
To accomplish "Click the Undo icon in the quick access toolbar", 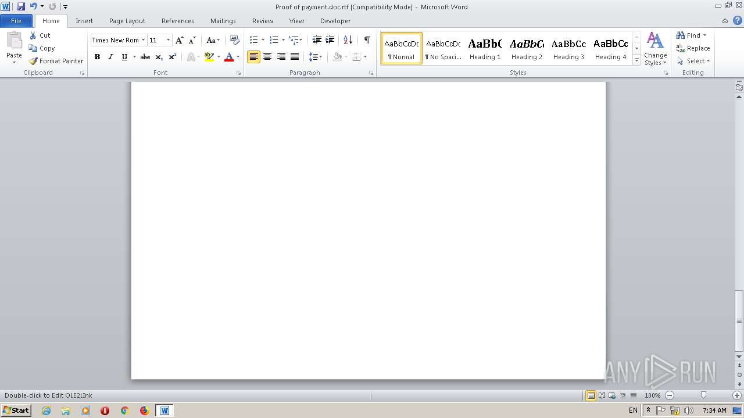I will pos(33,6).
